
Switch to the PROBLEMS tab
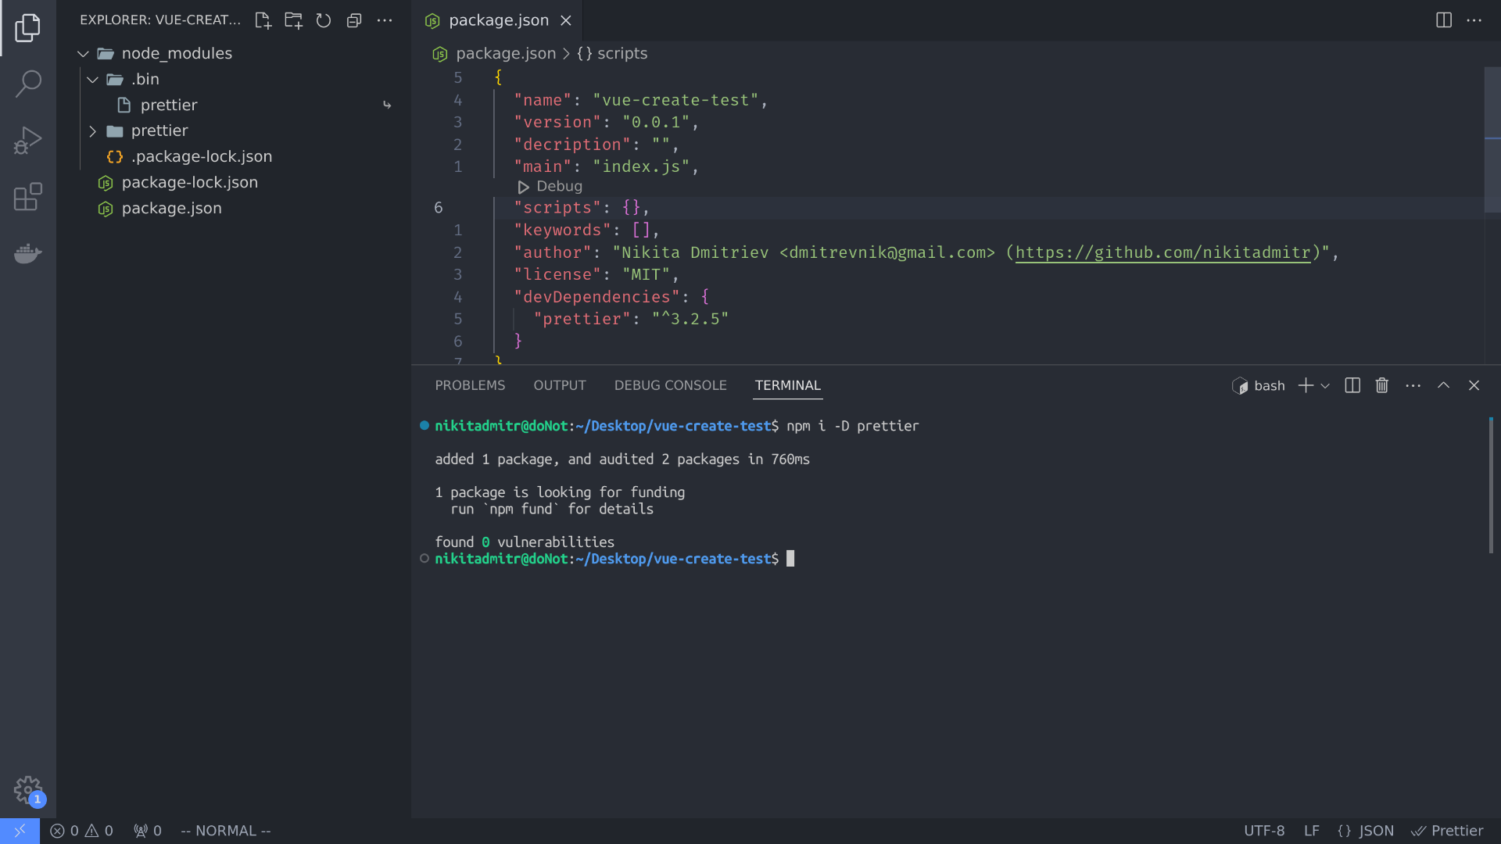point(470,384)
